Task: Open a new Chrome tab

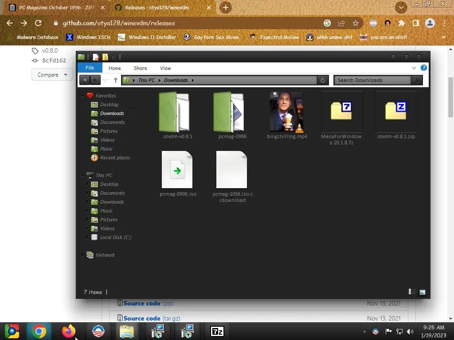Action: coord(226,8)
